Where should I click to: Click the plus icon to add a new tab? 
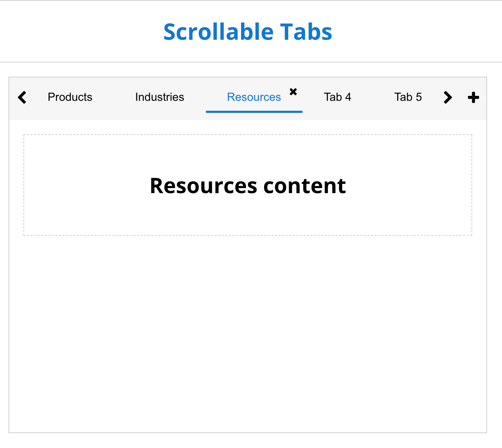coord(473,97)
